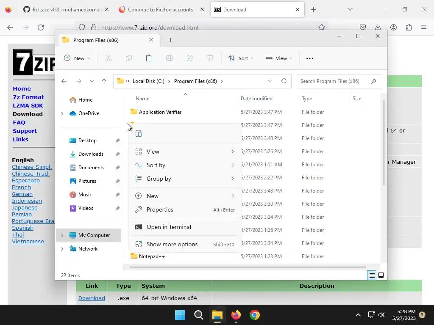Click the horizontal scrollbar in file list
This screenshot has width=434, height=325.
[x=248, y=267]
